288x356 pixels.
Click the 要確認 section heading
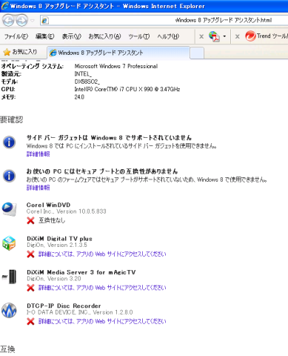pos(12,120)
